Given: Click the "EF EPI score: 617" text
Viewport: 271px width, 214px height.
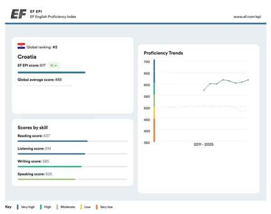Looking at the screenshot, I should 32,66.
